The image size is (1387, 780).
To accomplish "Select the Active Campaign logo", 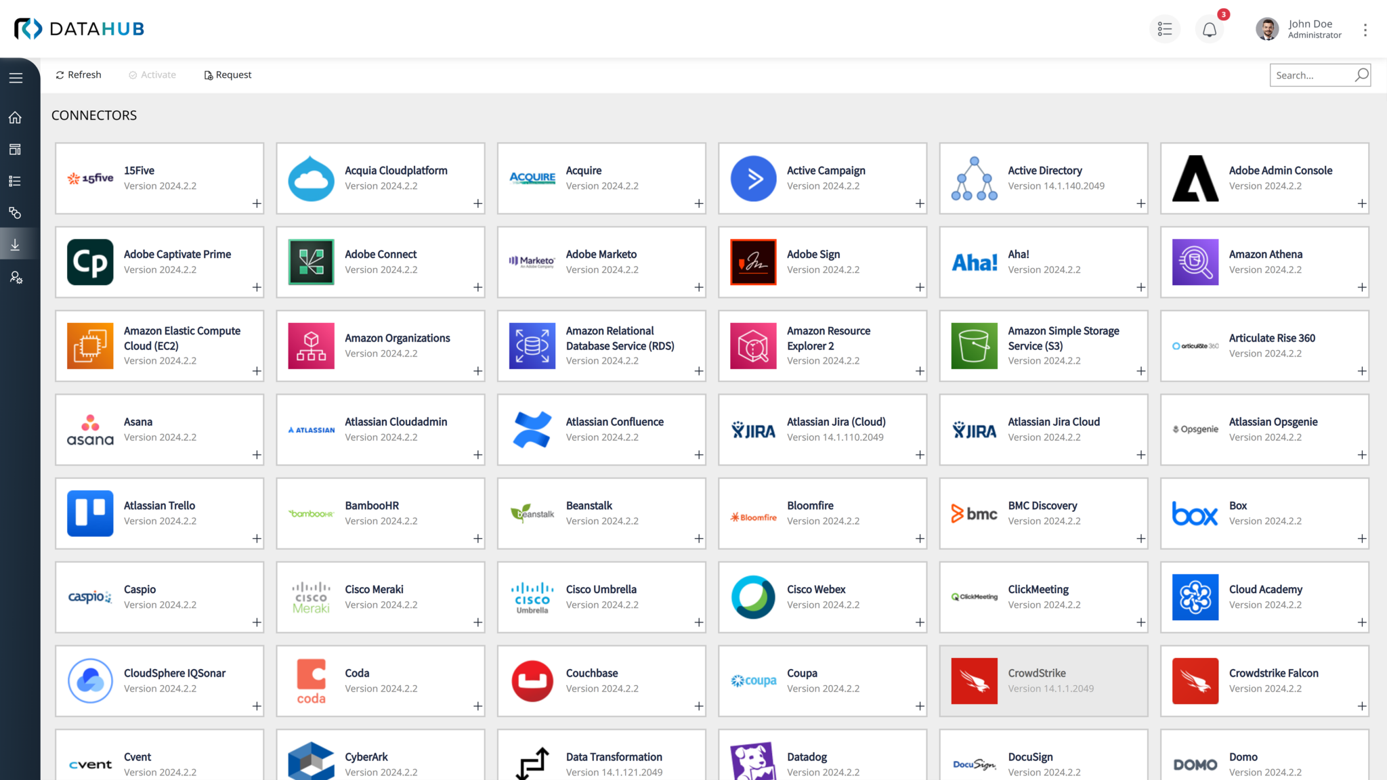I will pyautogui.click(x=753, y=178).
